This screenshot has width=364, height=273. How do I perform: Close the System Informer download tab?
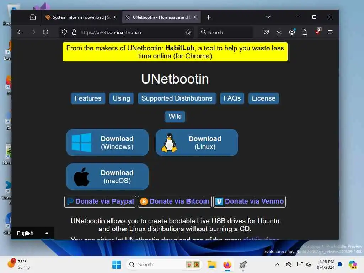tap(115, 17)
